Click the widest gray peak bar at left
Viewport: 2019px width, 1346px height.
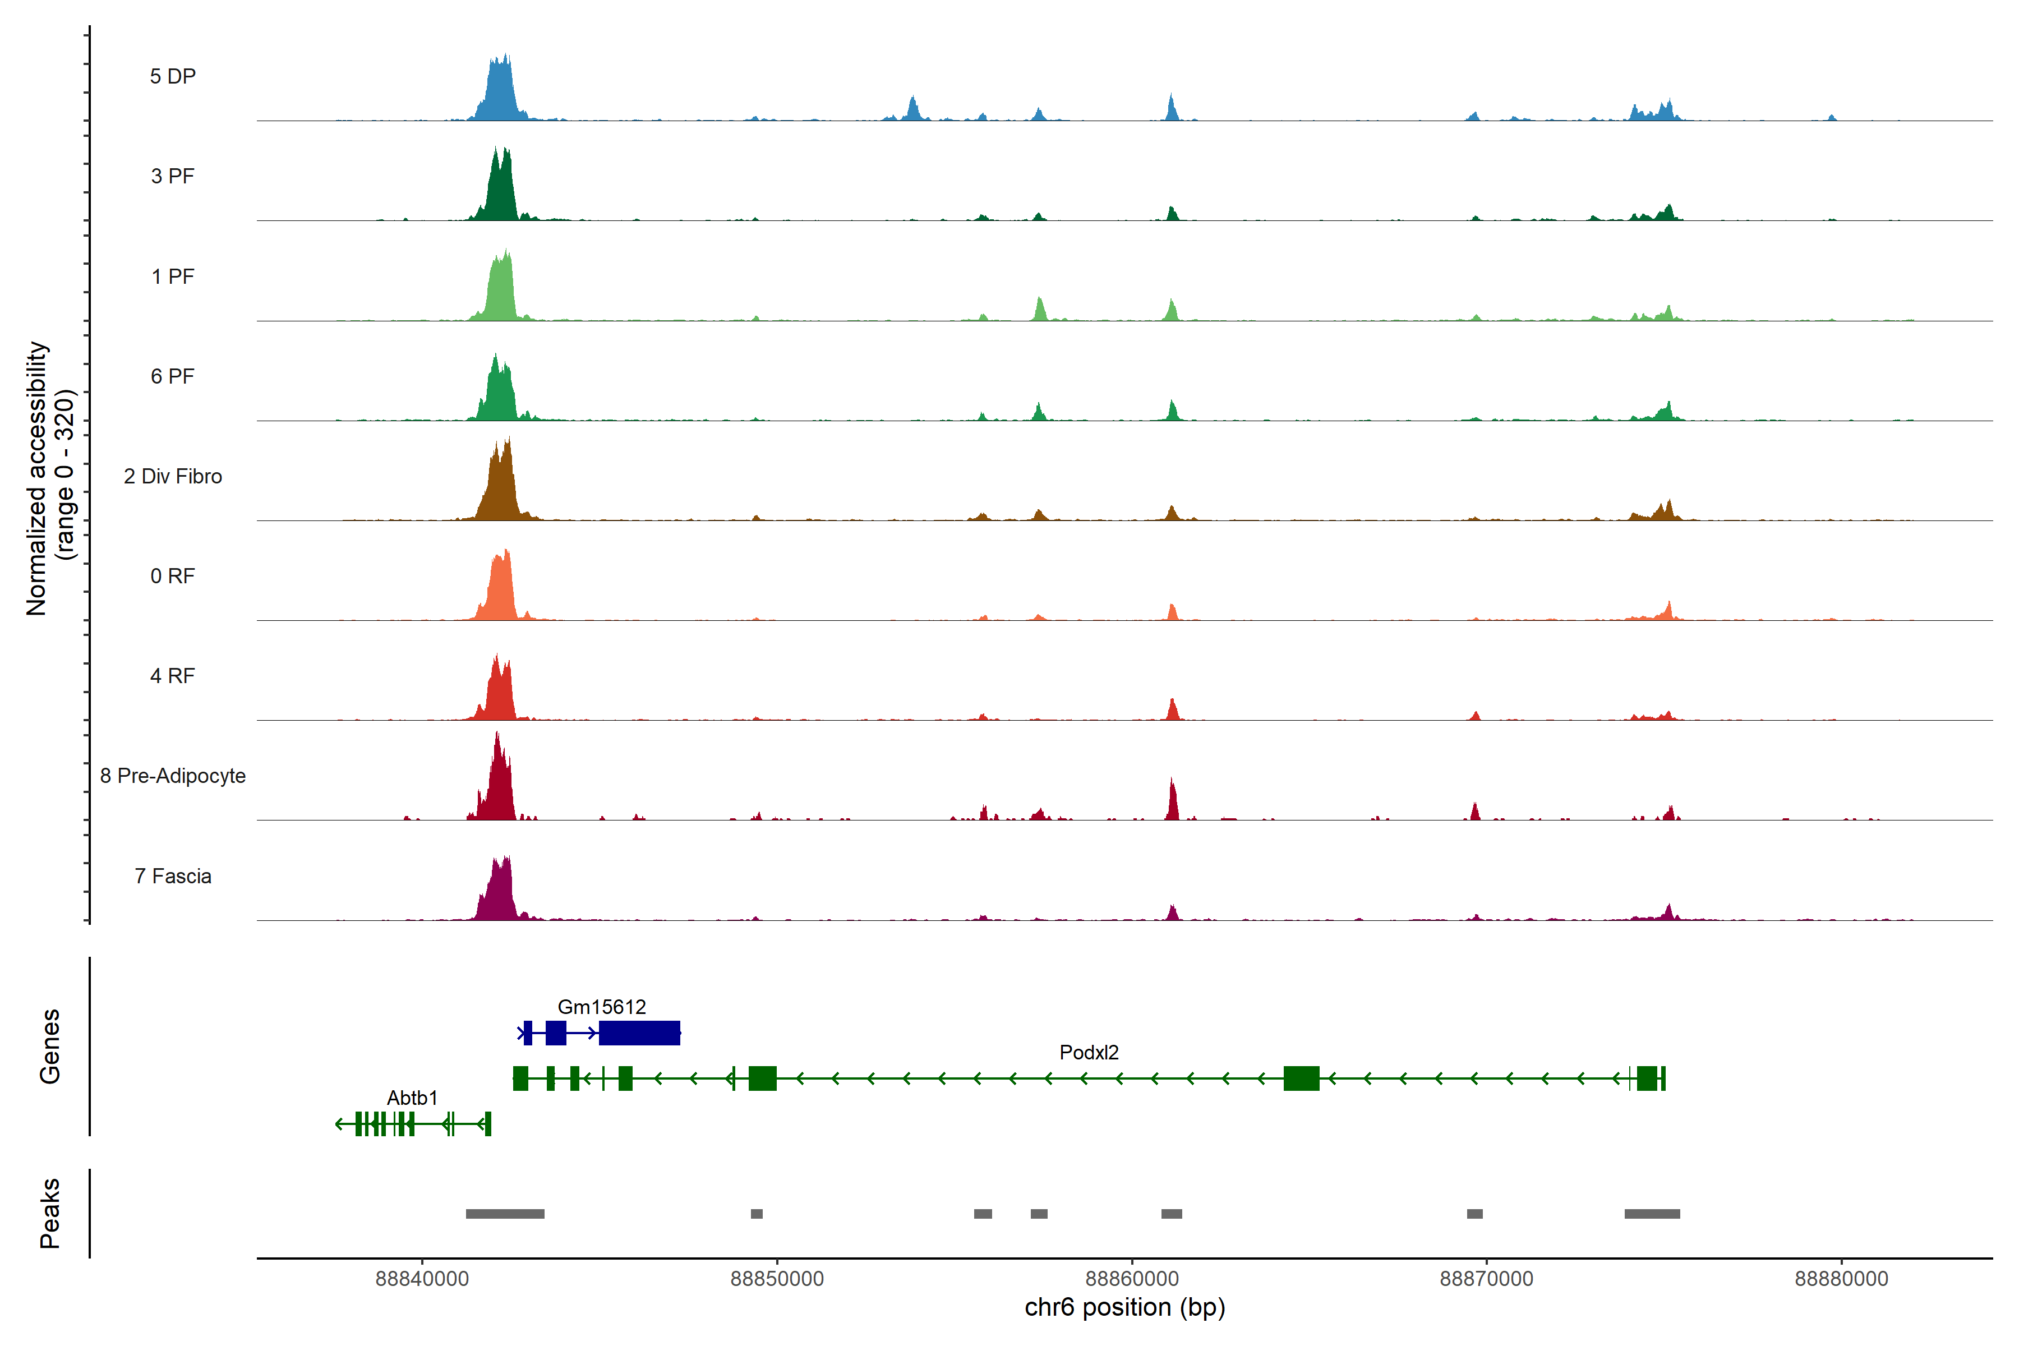(505, 1214)
